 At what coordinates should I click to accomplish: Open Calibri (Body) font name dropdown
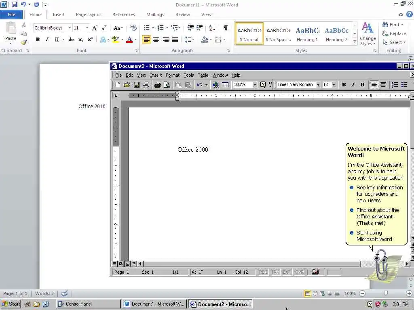point(70,28)
